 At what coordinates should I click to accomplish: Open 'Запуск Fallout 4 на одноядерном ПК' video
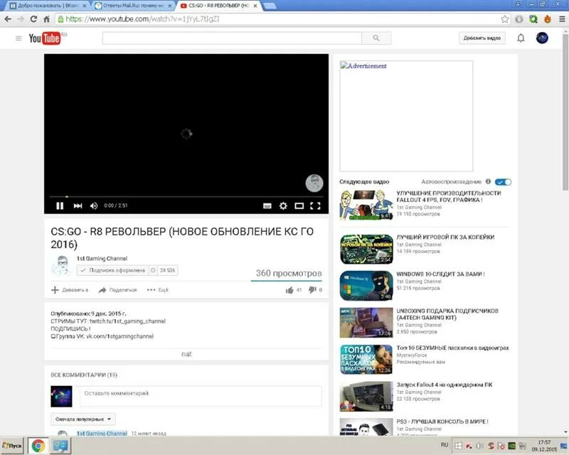pos(445,385)
